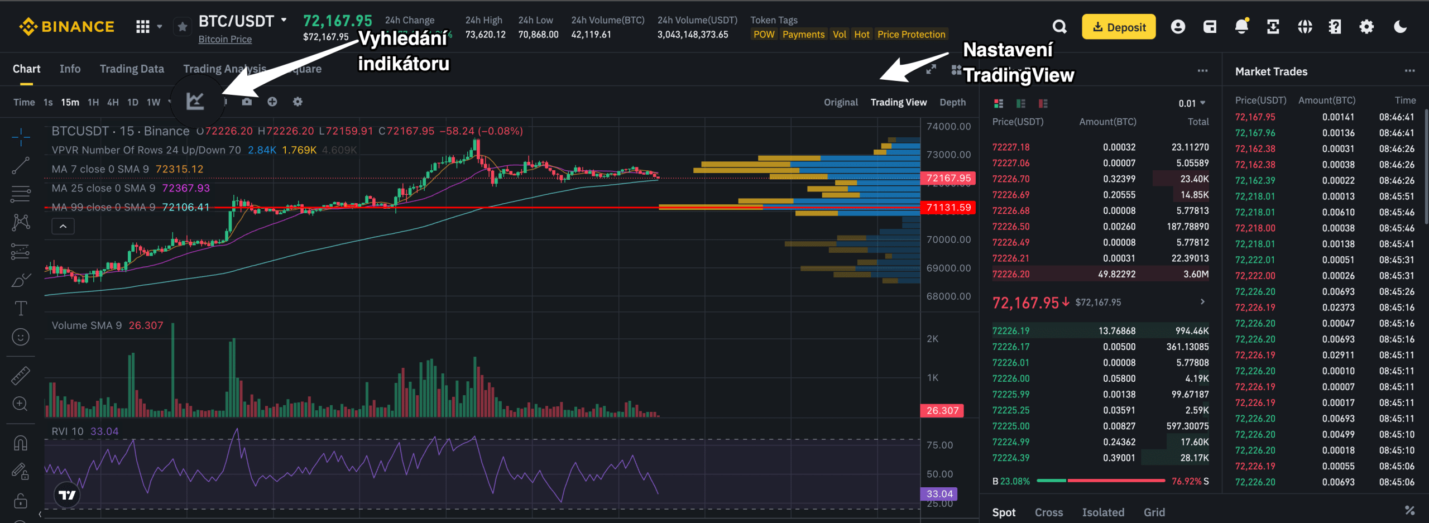Set chart interval to 1H
The width and height of the screenshot is (1429, 523).
(93, 102)
